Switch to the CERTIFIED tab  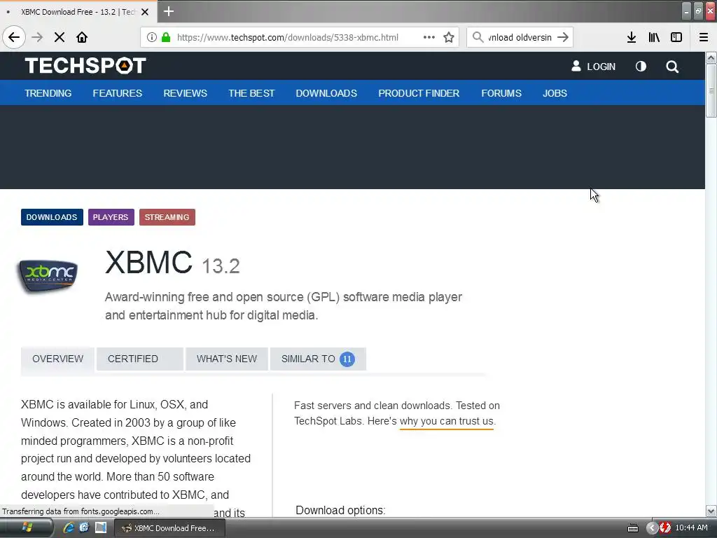point(140,359)
